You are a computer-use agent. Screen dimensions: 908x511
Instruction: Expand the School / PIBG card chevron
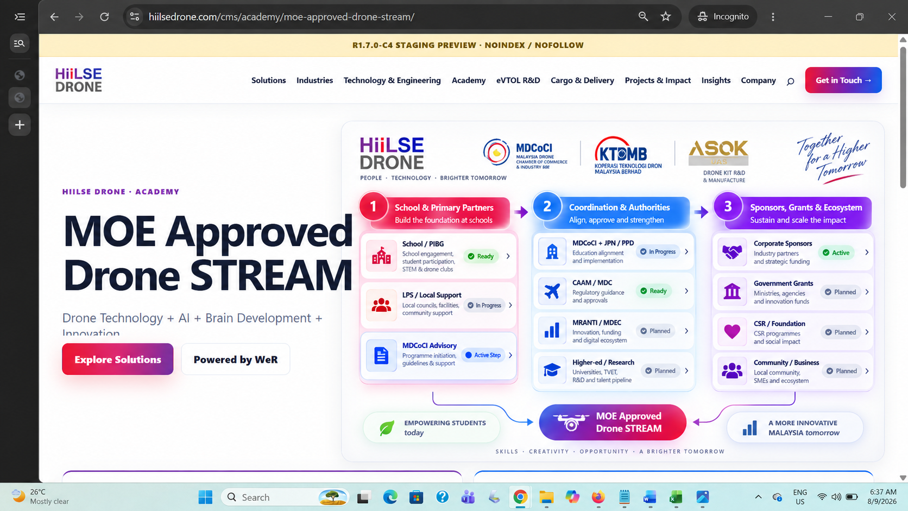(x=508, y=256)
